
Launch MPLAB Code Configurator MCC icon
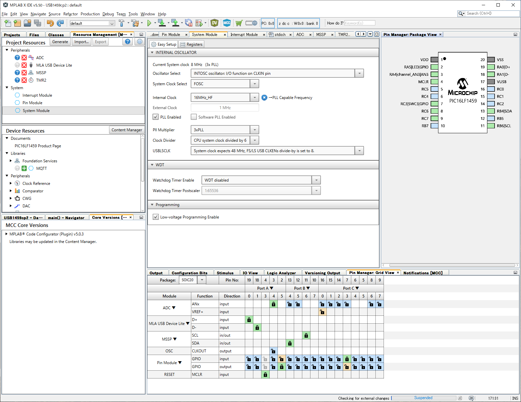tap(227, 23)
